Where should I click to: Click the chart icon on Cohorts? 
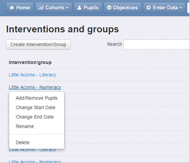41,8
